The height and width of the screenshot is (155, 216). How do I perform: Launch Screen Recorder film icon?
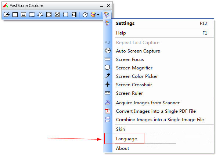(x=74, y=14)
